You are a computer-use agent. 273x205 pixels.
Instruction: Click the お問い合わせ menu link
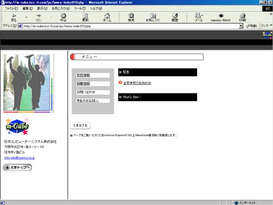click(86, 92)
